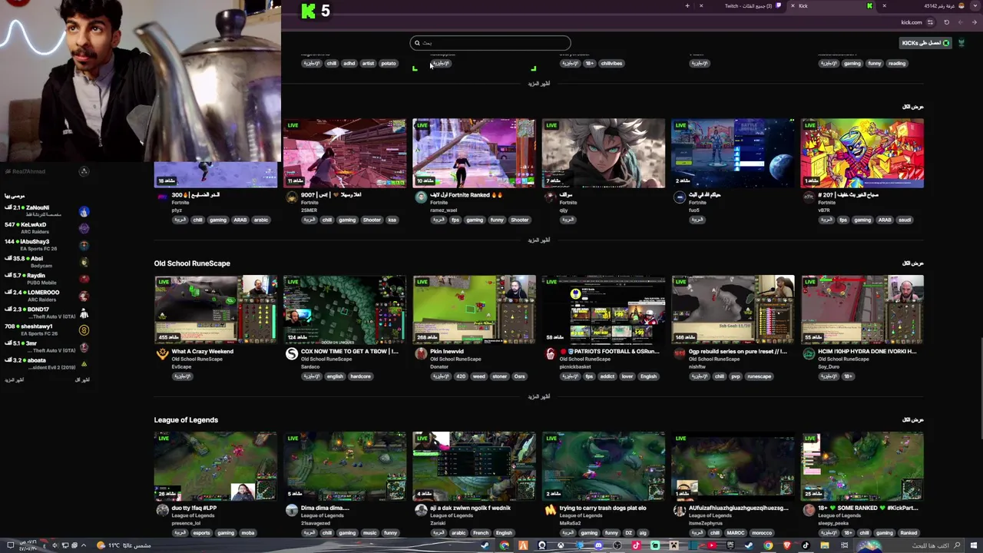Expand more Fortnite streams link

coord(539,240)
